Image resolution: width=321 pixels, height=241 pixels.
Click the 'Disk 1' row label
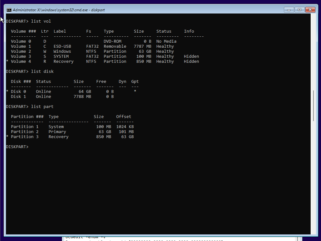[18, 97]
